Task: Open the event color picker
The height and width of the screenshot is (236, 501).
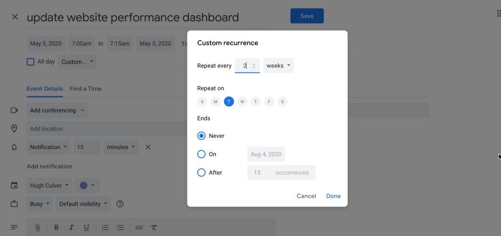Action: (x=88, y=186)
